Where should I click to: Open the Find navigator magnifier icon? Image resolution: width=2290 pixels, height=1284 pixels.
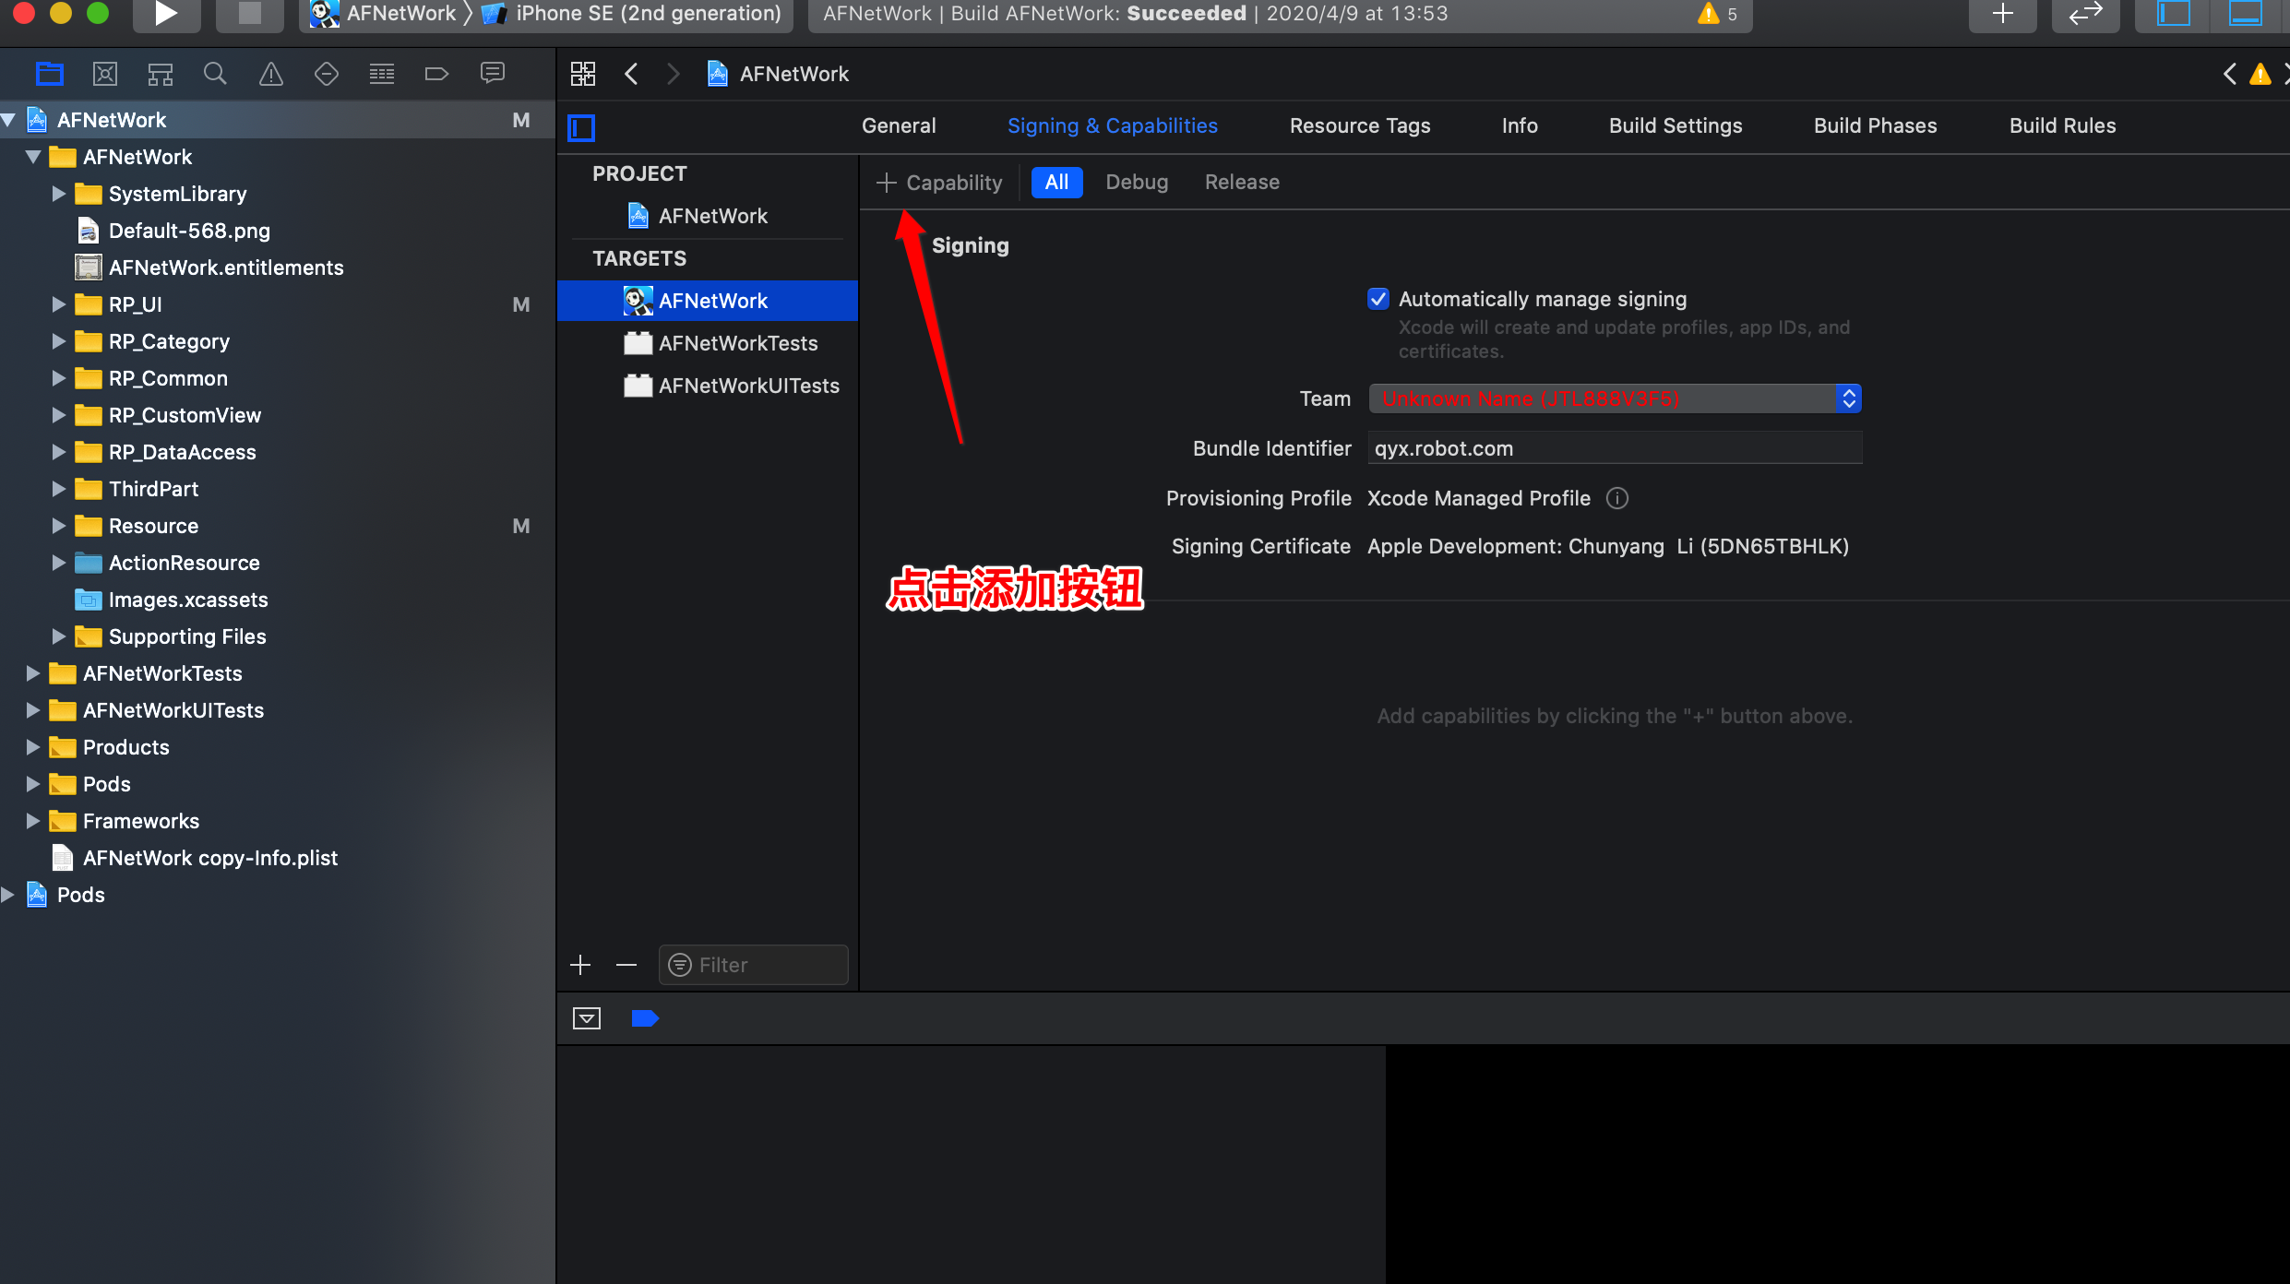click(215, 74)
